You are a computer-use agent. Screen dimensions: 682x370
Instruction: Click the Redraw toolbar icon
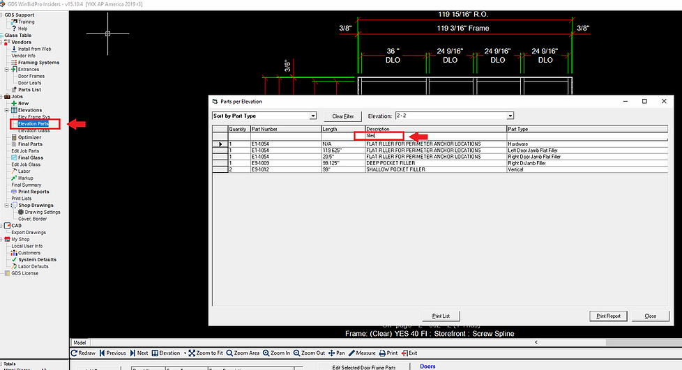coord(83,353)
